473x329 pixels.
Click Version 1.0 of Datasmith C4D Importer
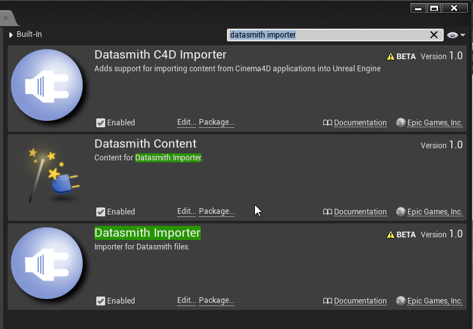441,56
